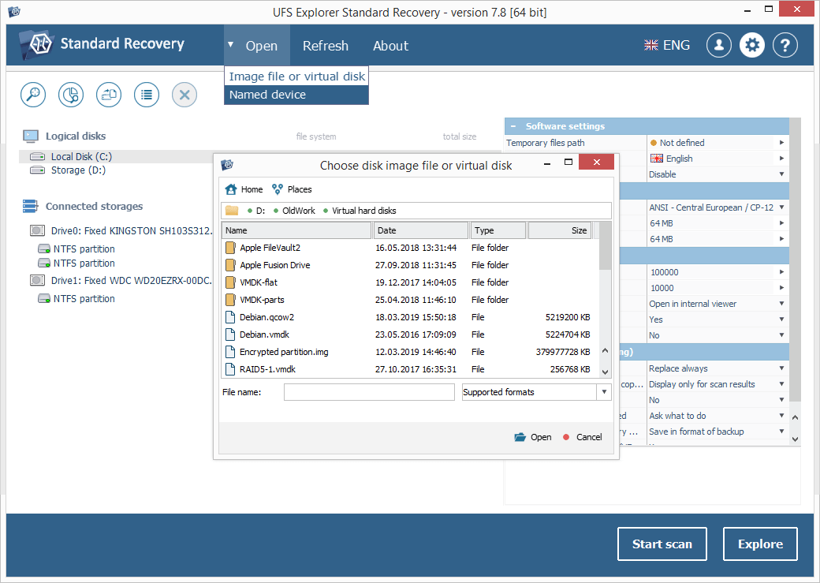This screenshot has width=820, height=583.
Task: Click Cancel in file dialog
Action: pos(583,437)
